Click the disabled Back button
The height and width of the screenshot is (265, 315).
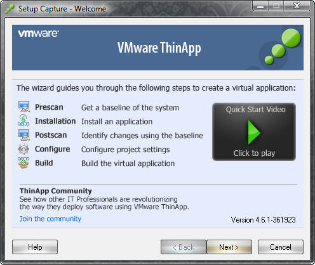click(184, 247)
